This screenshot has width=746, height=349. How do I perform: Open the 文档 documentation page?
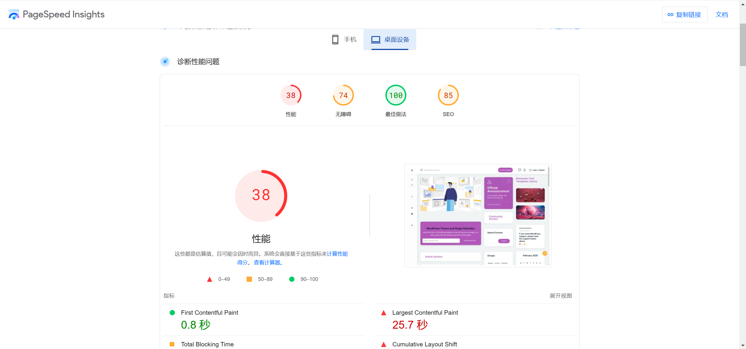point(722,14)
